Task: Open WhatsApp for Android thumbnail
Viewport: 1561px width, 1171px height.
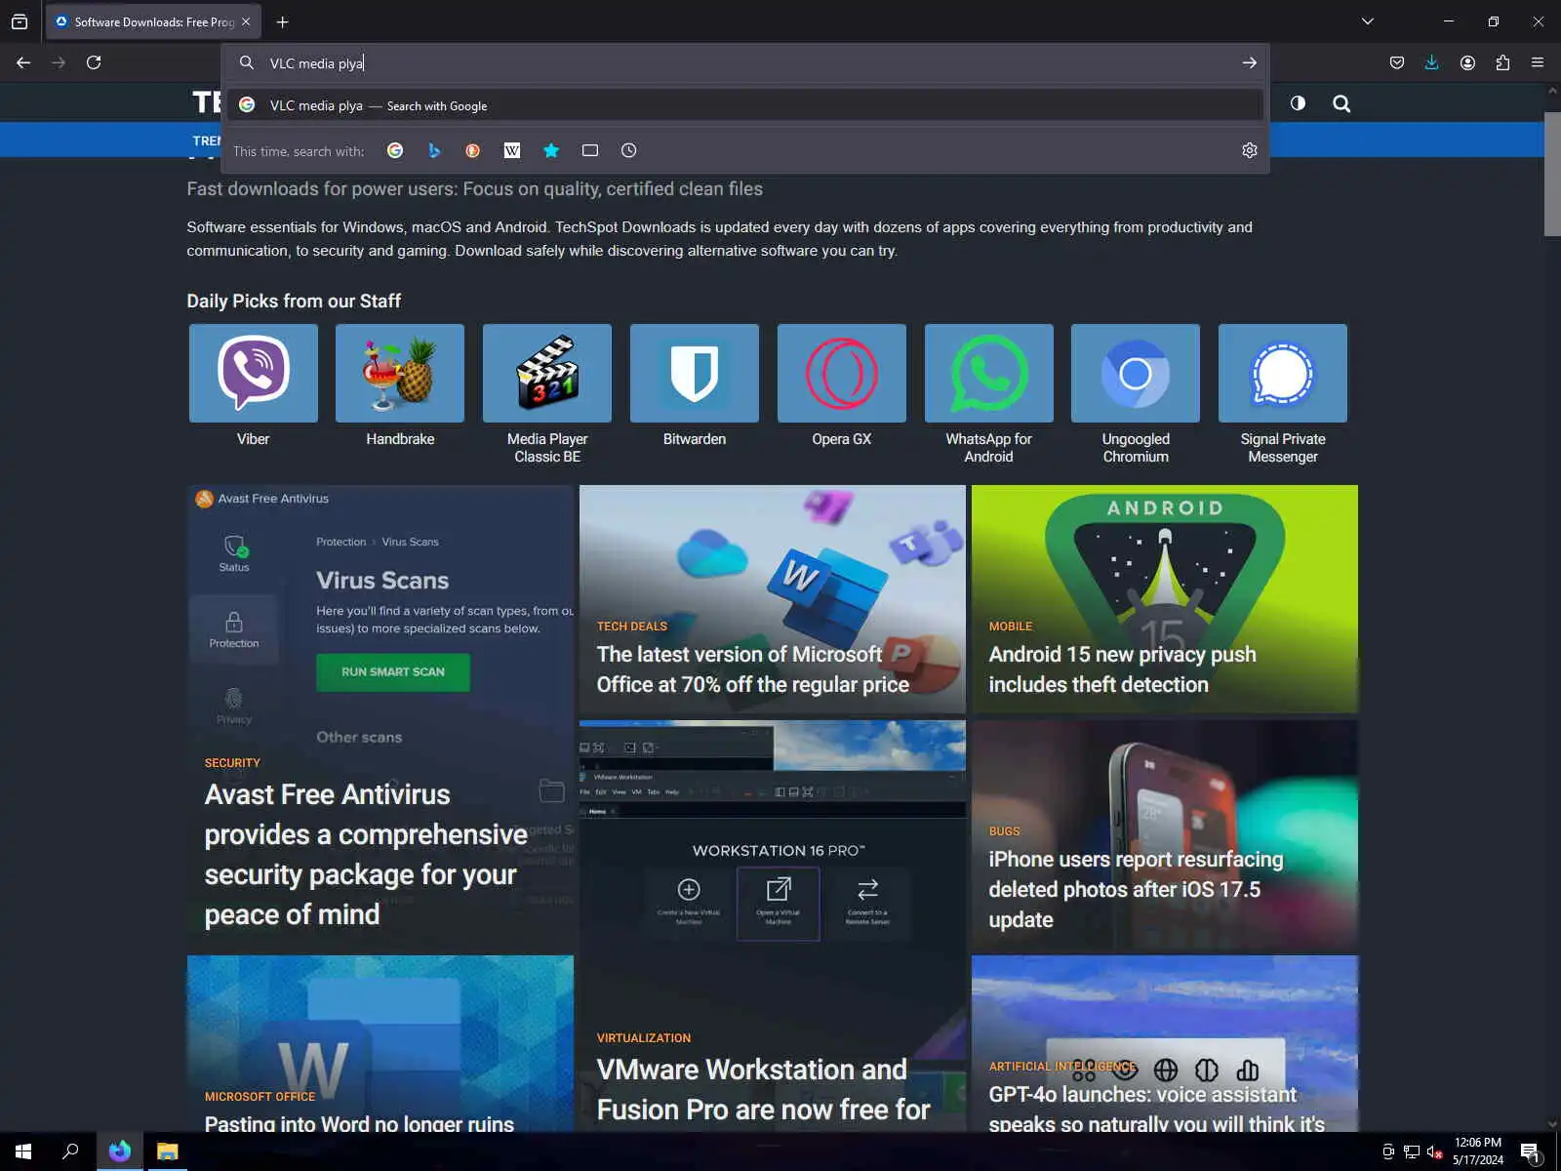Action: [989, 374]
